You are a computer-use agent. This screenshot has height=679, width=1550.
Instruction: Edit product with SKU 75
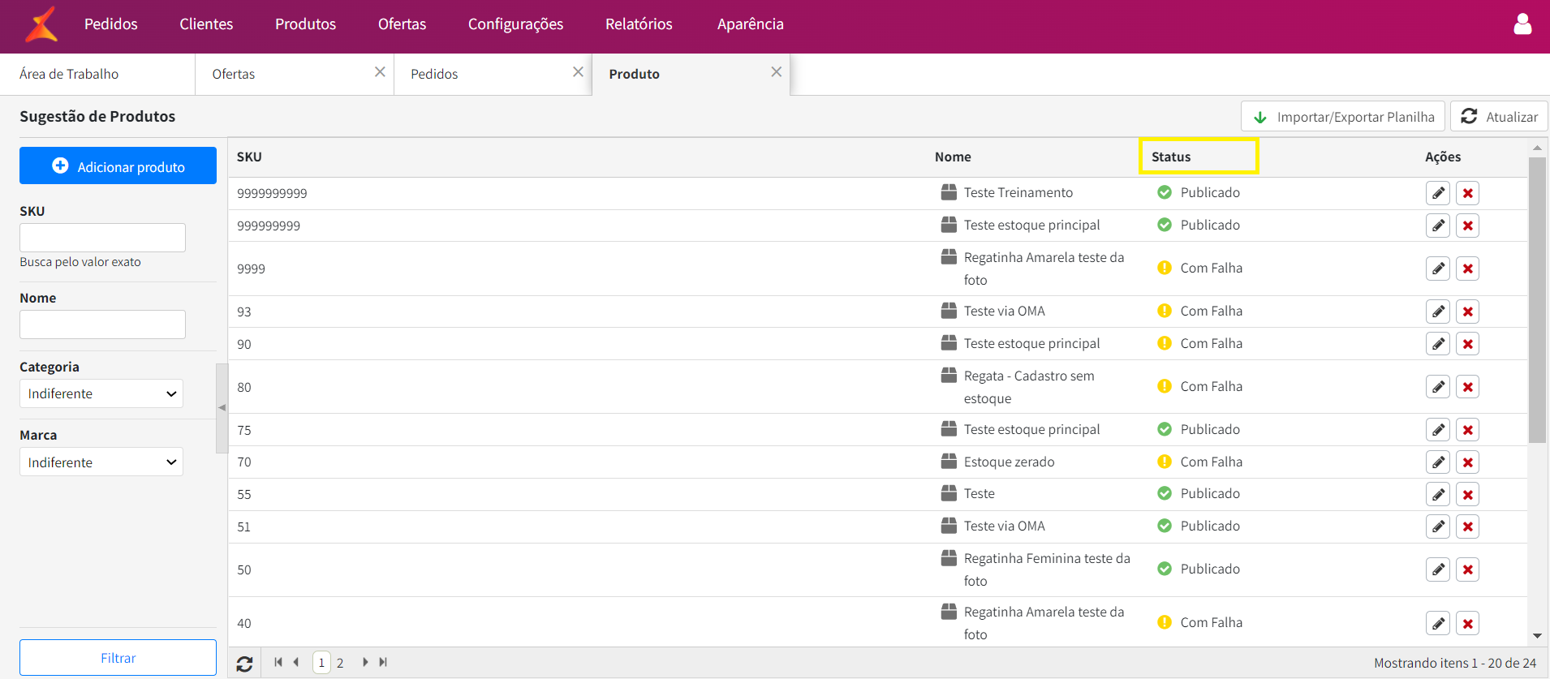click(1438, 430)
